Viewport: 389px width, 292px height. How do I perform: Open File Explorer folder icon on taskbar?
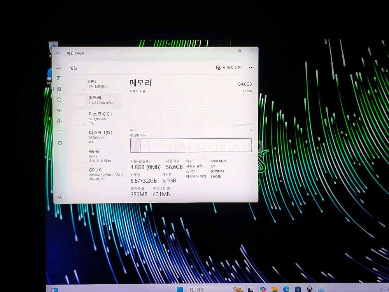[x=274, y=289]
